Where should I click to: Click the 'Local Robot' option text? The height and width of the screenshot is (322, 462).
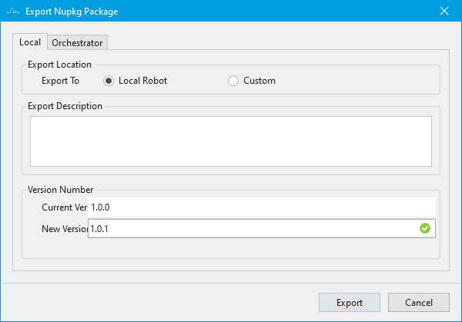click(143, 81)
